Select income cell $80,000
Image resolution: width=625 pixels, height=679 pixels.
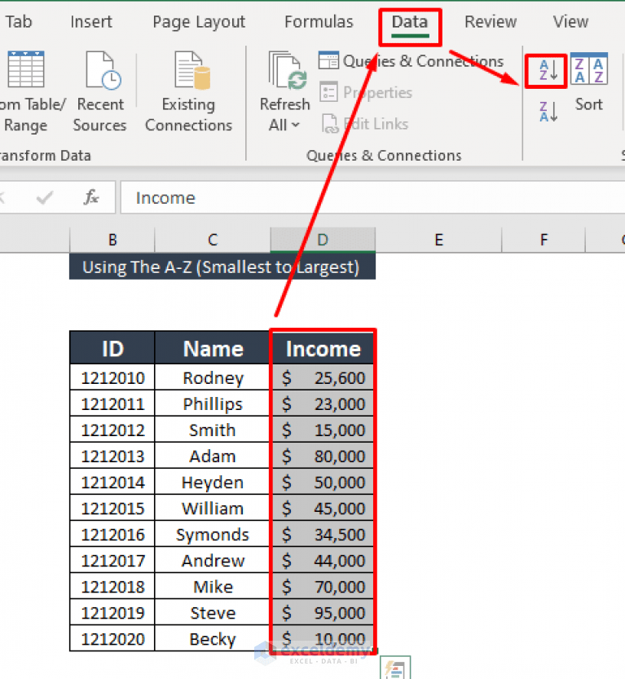323,456
